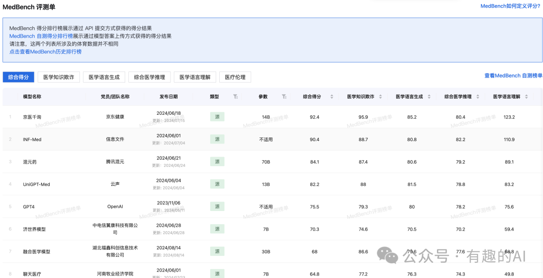Click release date 2024/06/18
Image resolution: width=543 pixels, height=278 pixels.
coord(168,113)
